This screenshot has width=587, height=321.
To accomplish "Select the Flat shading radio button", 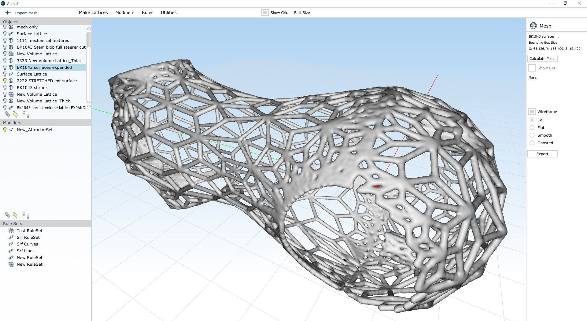I will pyautogui.click(x=532, y=127).
